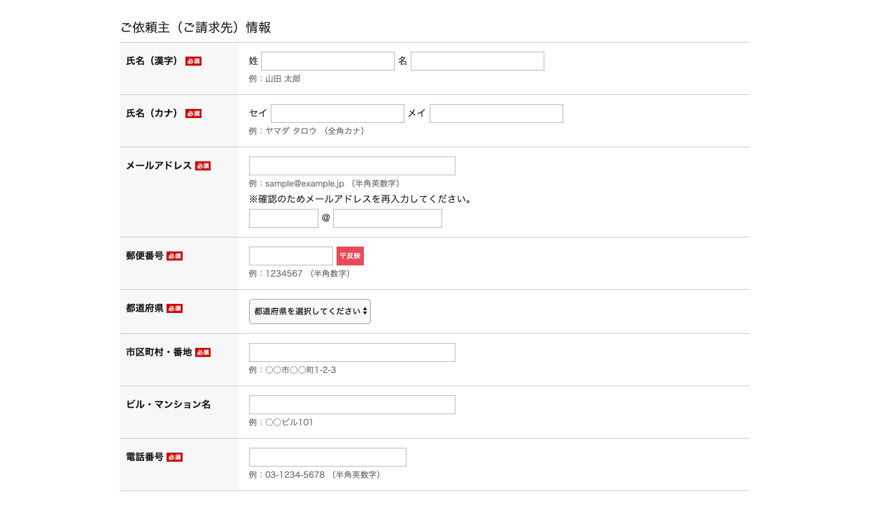Open the 都道府県 prefecture dropdown
The image size is (869, 512).
coord(309,312)
